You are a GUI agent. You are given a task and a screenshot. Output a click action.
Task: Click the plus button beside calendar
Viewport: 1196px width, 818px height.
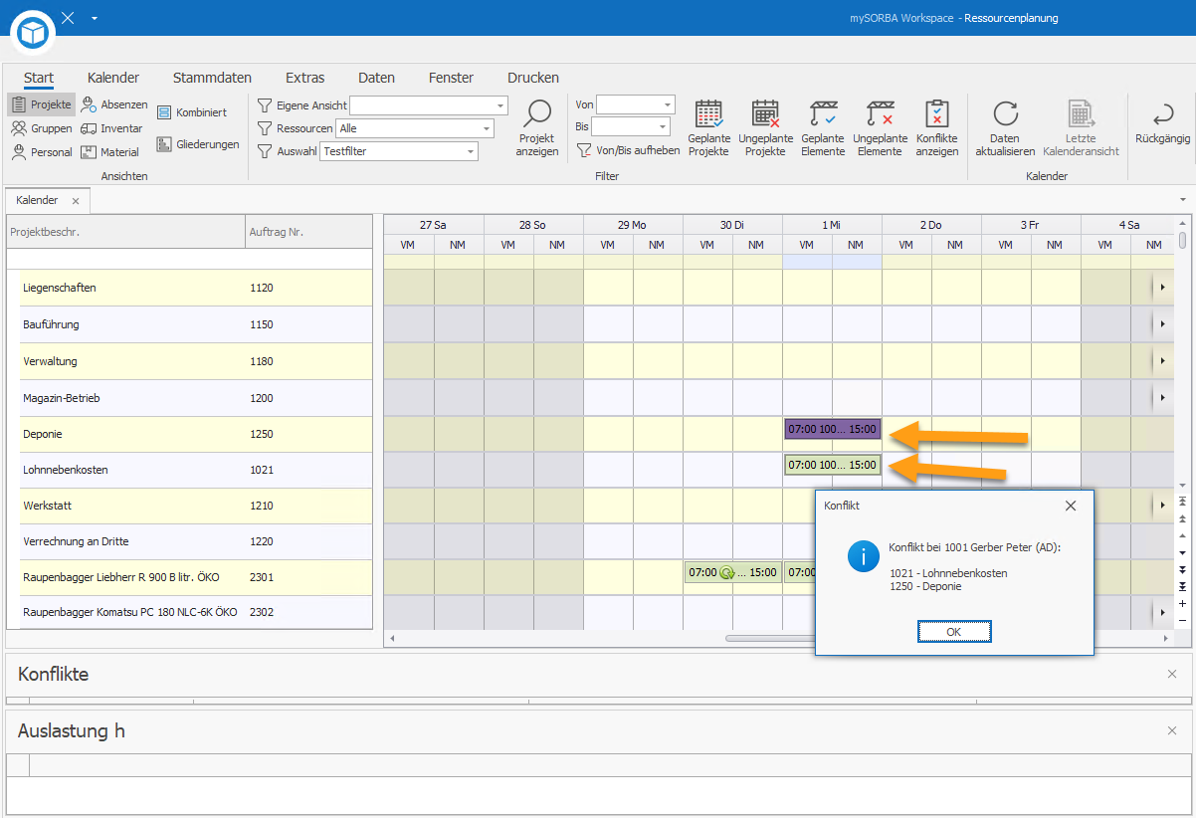pyautogui.click(x=1182, y=603)
